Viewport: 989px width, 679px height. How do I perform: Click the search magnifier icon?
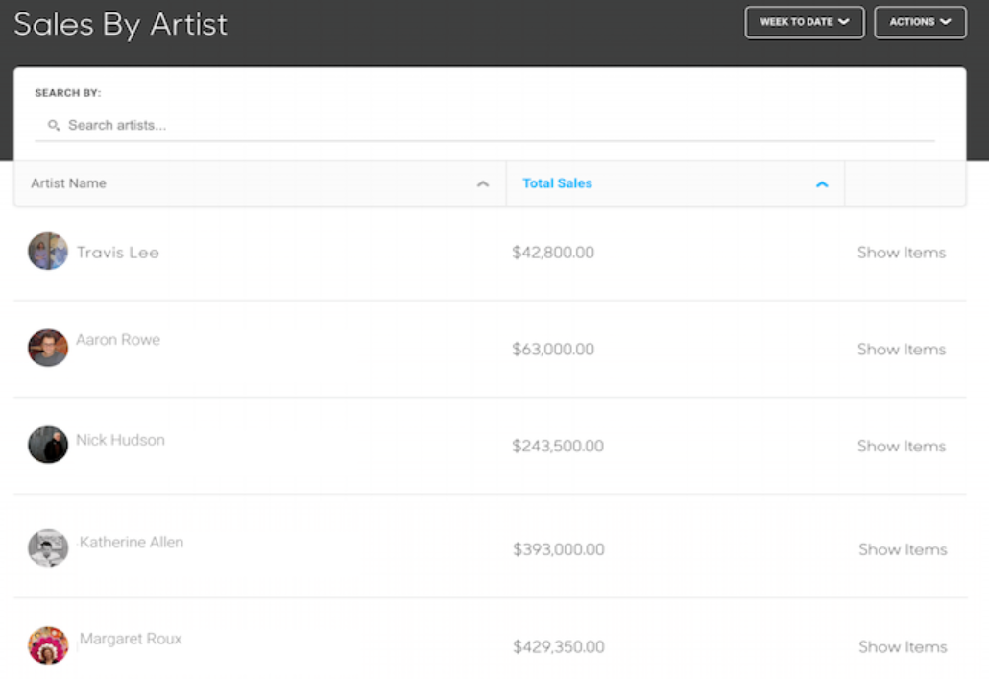[54, 126]
